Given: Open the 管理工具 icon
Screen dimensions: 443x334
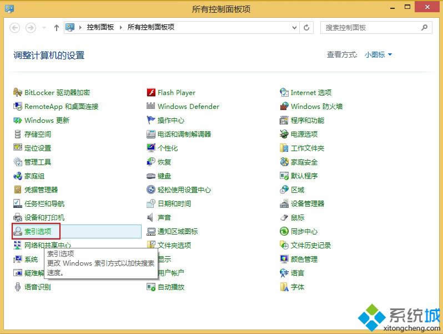Looking at the screenshot, I should point(18,162).
